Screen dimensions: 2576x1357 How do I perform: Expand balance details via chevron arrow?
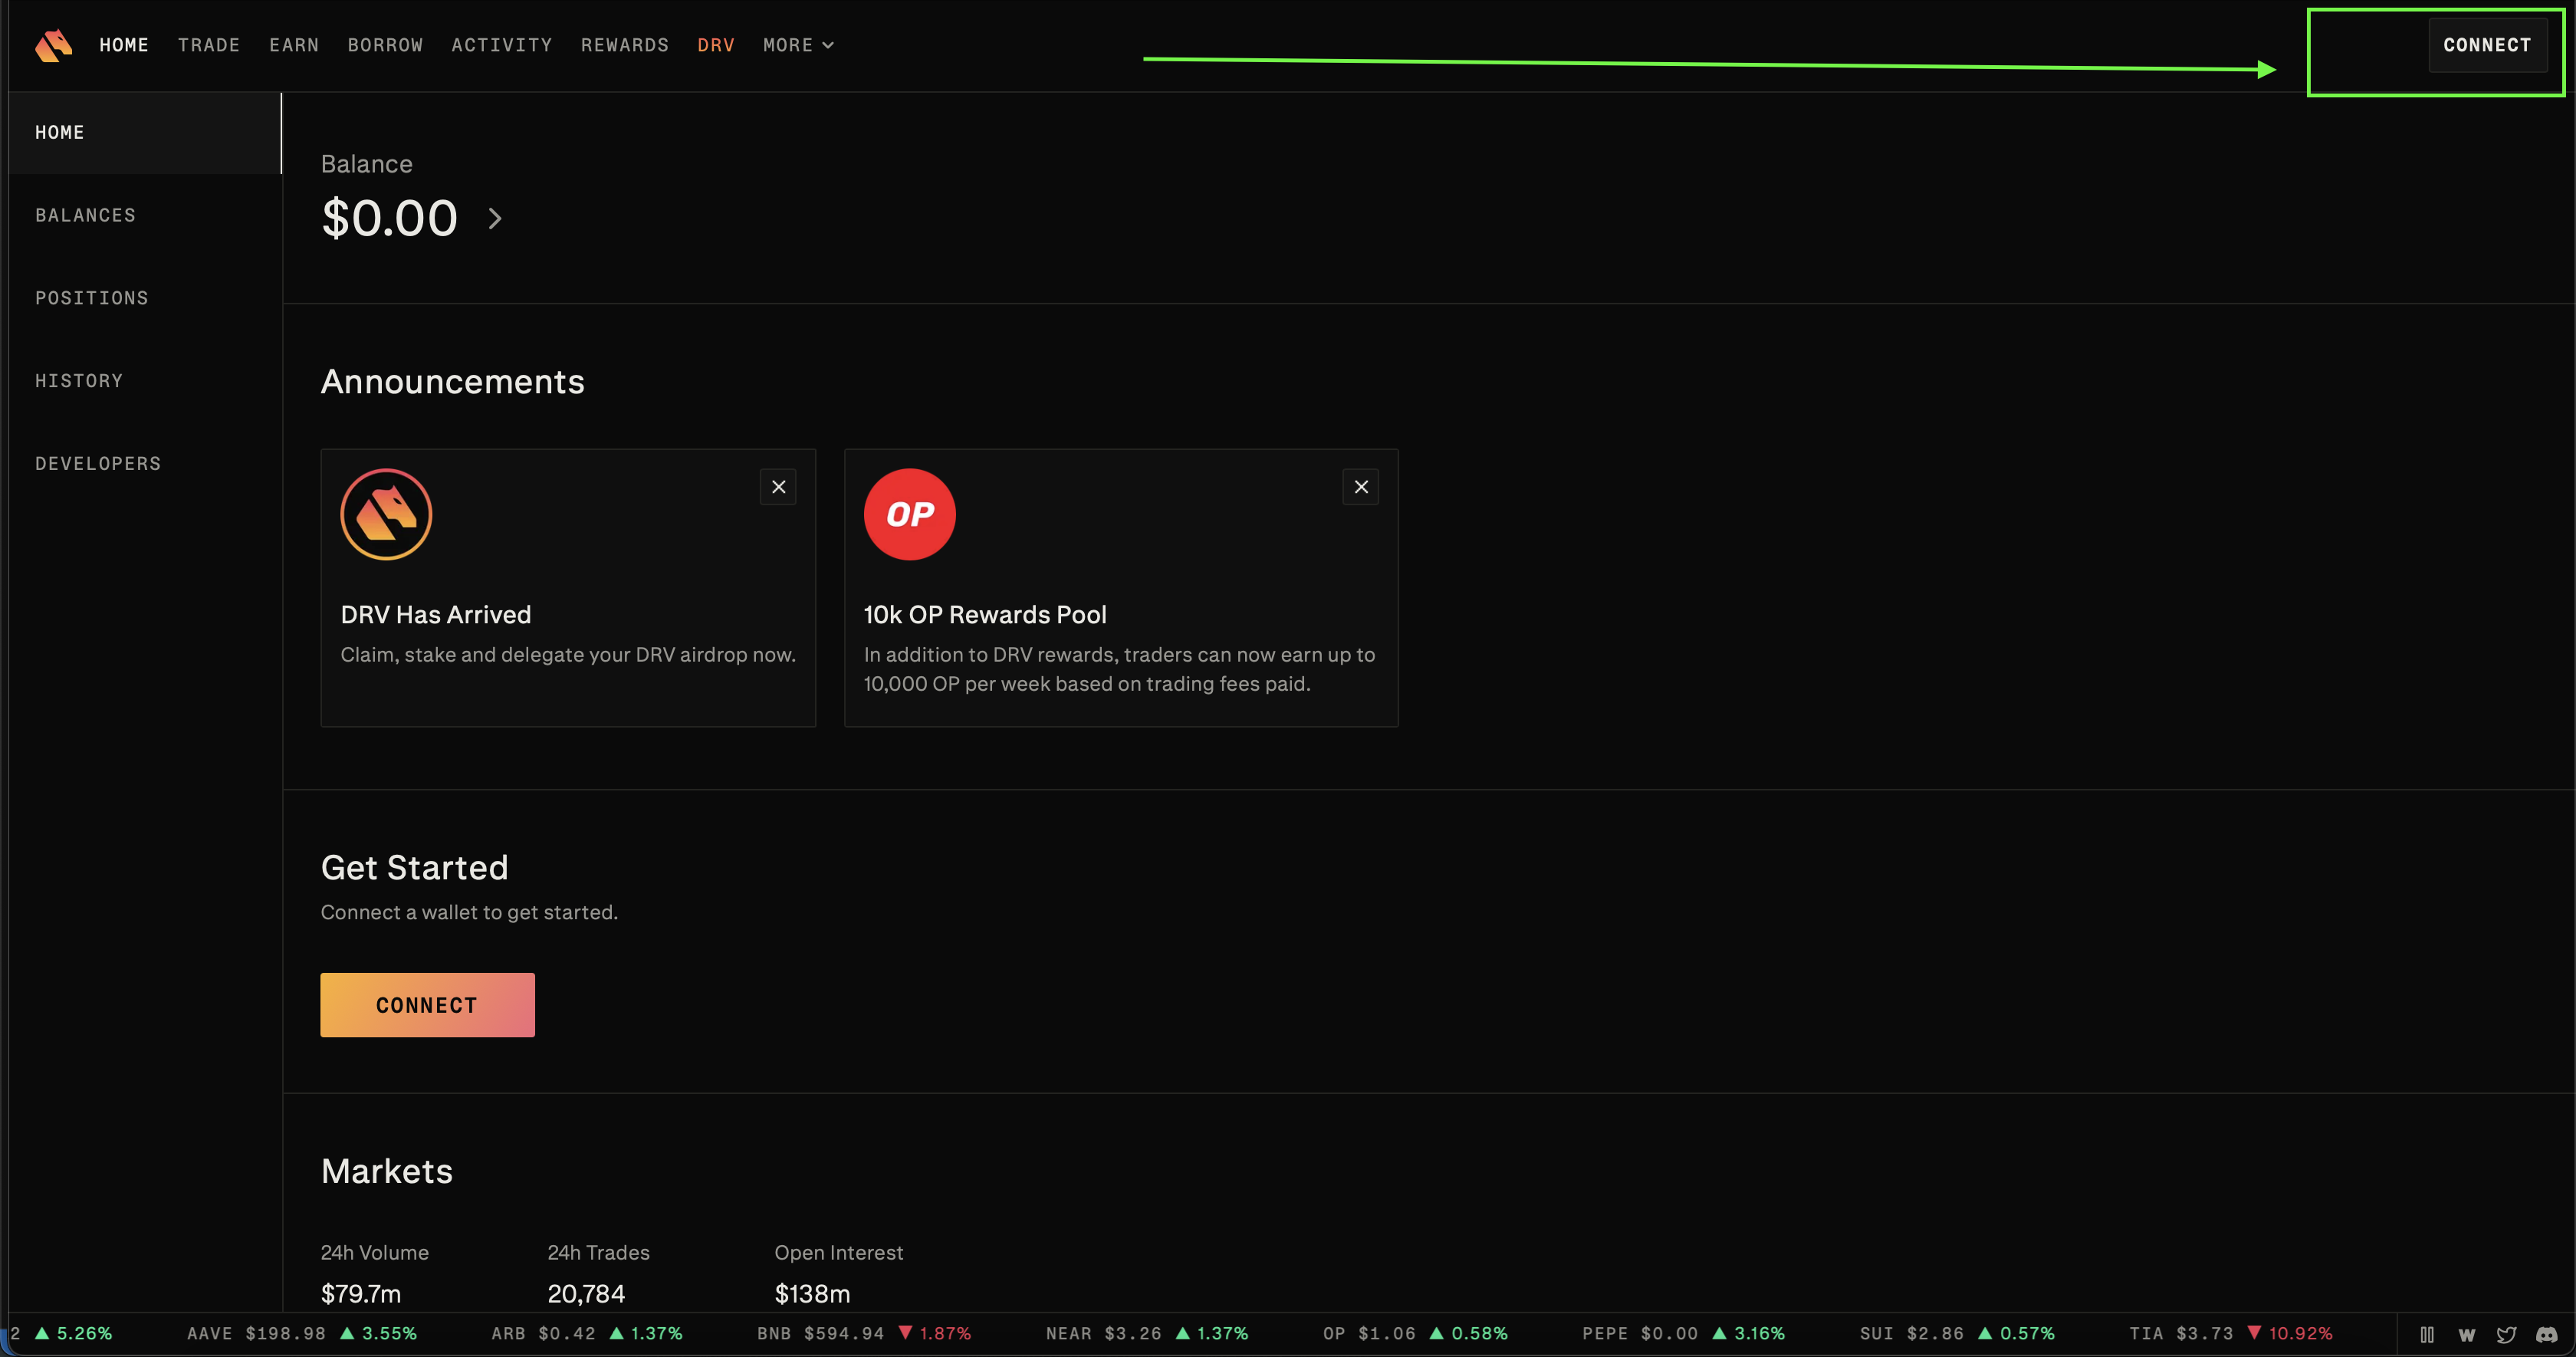(495, 218)
